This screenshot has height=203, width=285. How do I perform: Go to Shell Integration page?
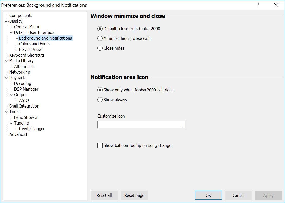click(24, 106)
